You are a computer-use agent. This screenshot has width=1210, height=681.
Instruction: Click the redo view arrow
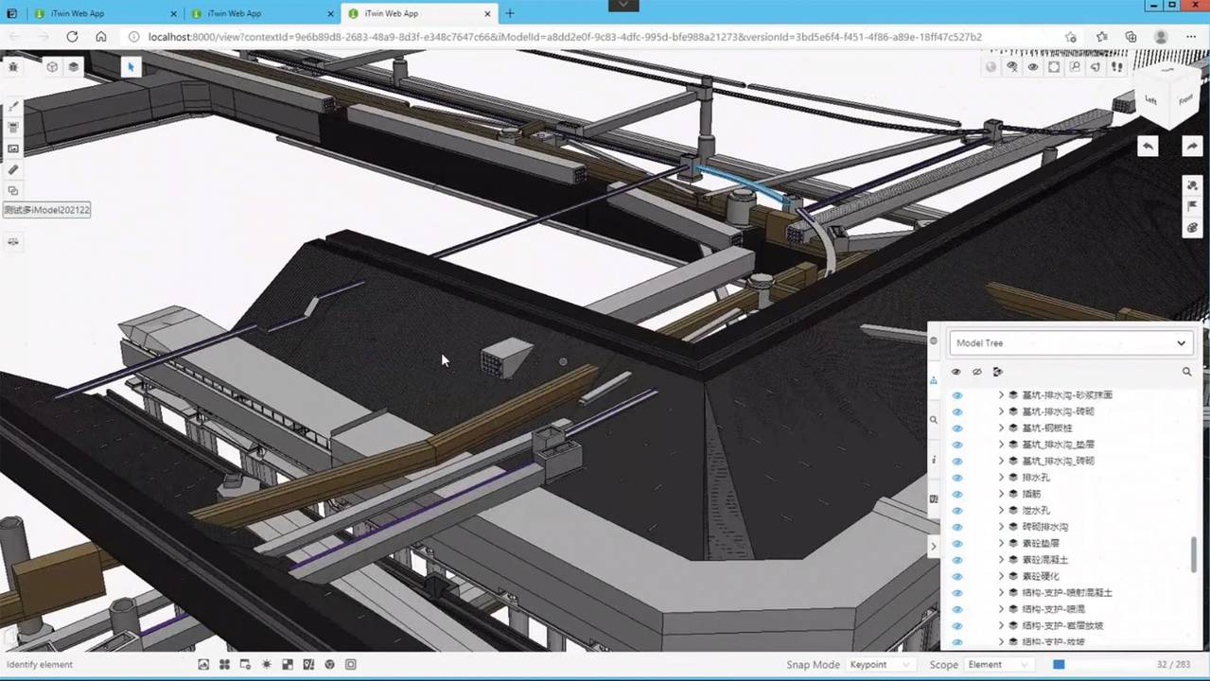tap(1191, 147)
